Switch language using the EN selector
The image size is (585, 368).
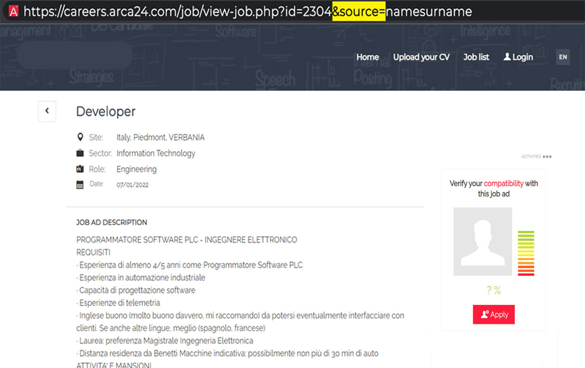[x=563, y=57]
